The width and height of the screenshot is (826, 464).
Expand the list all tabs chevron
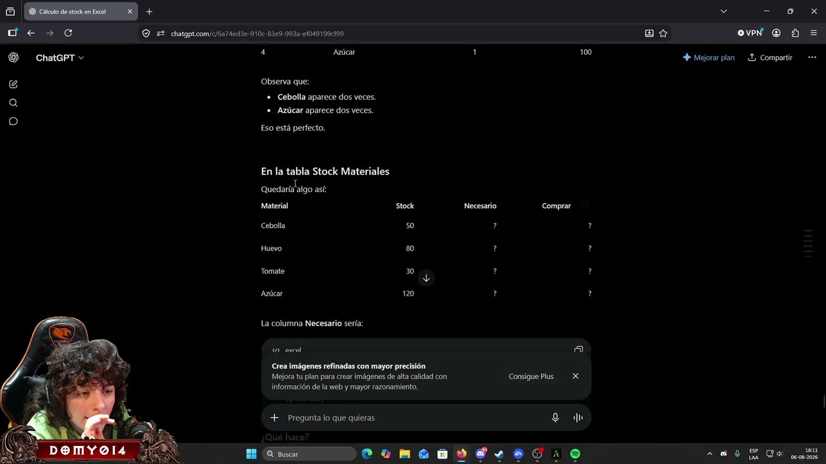pos(723,12)
